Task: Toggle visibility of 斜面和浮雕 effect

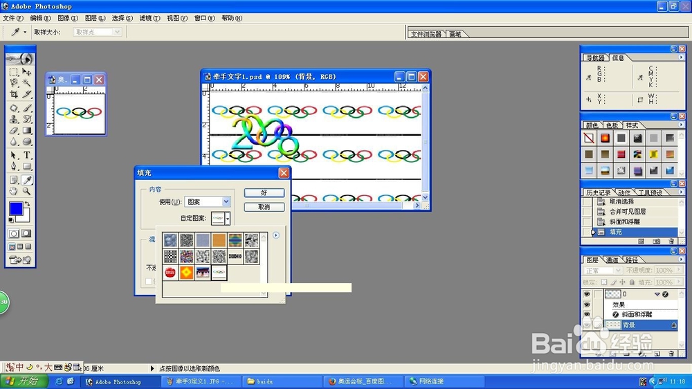Action: tap(587, 314)
